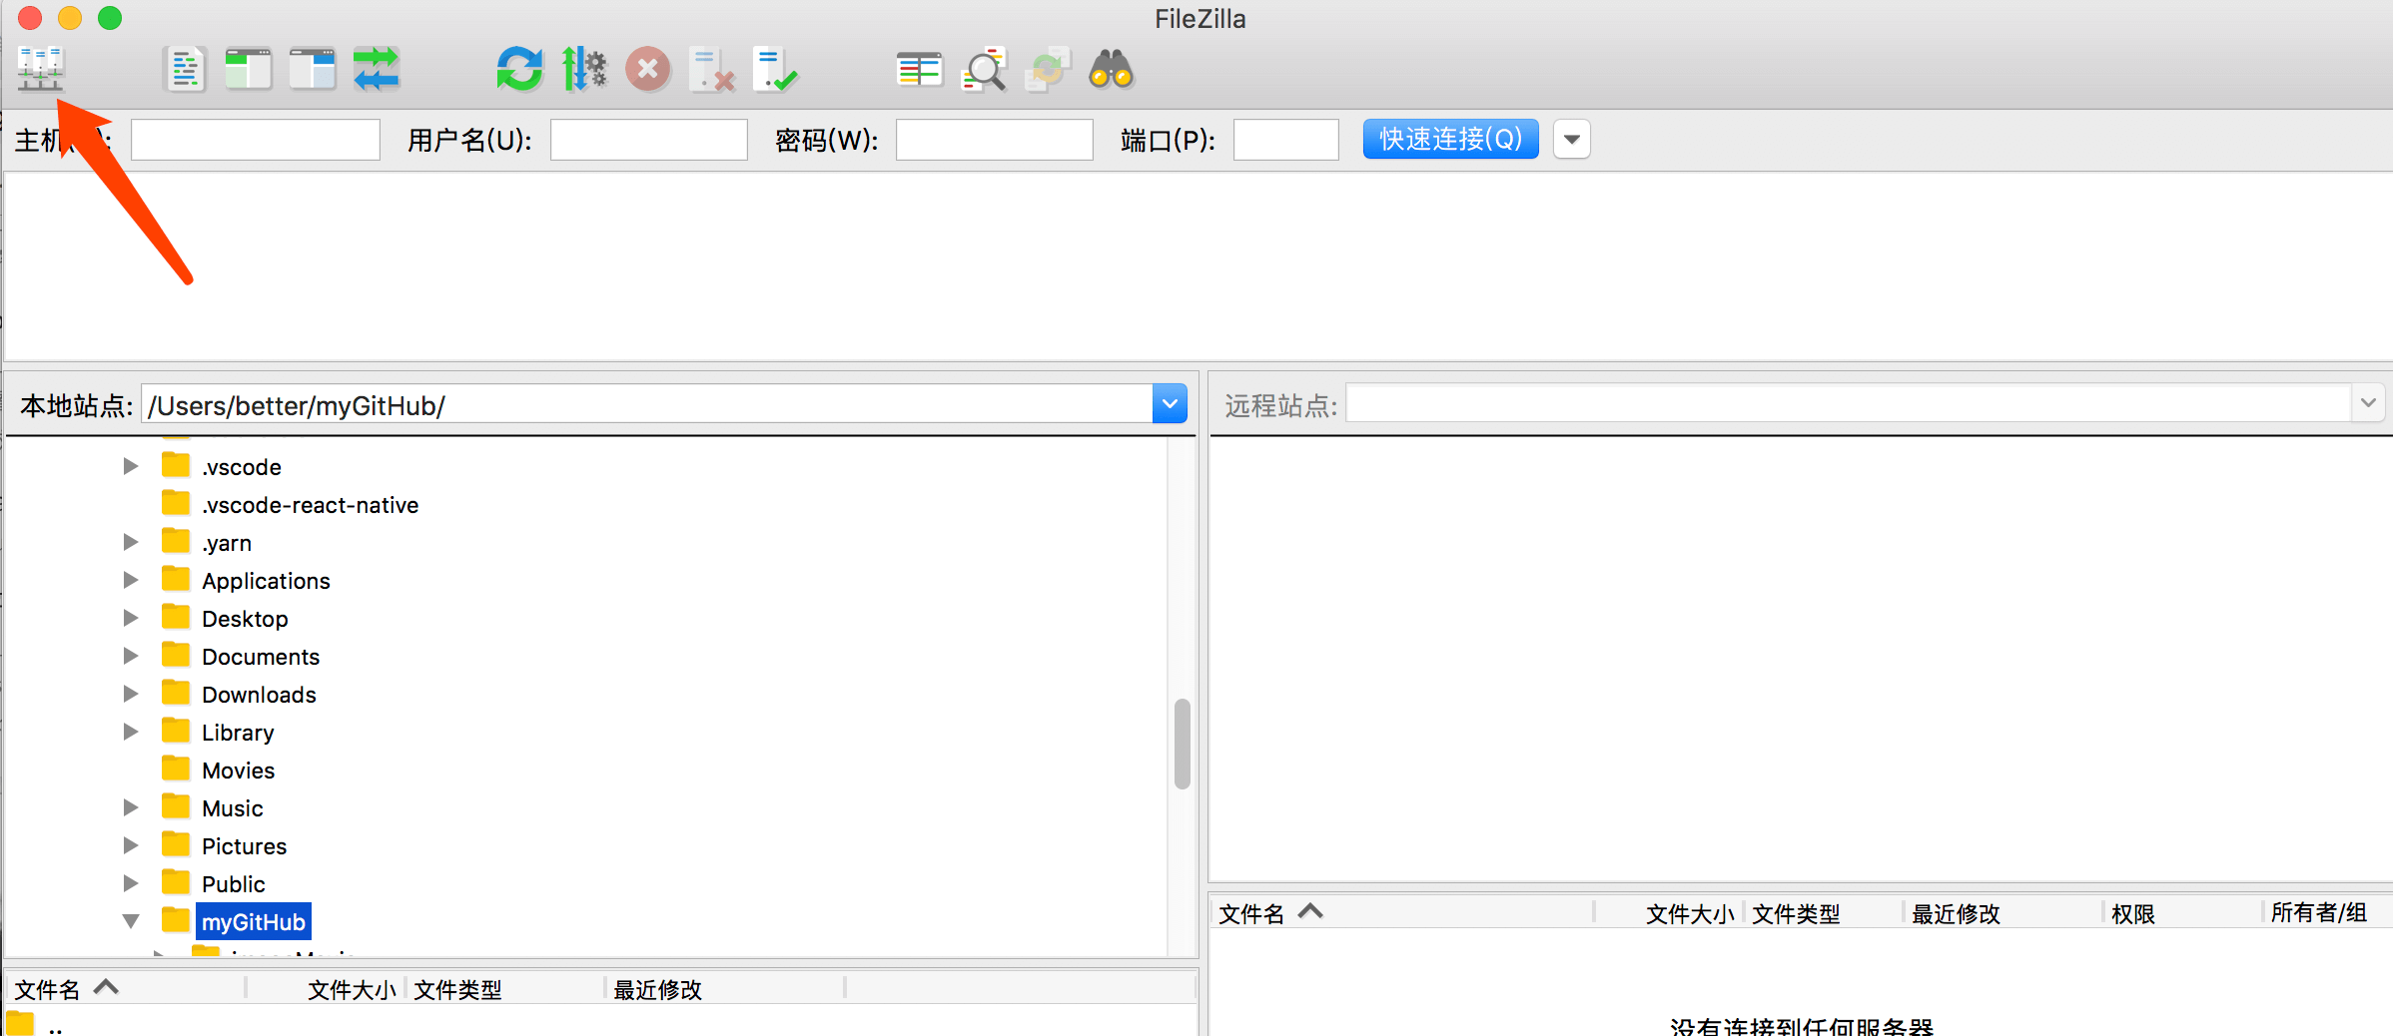Screen dimensions: 2393x1036
Task: Expand the Desktop folder
Action: 130,618
